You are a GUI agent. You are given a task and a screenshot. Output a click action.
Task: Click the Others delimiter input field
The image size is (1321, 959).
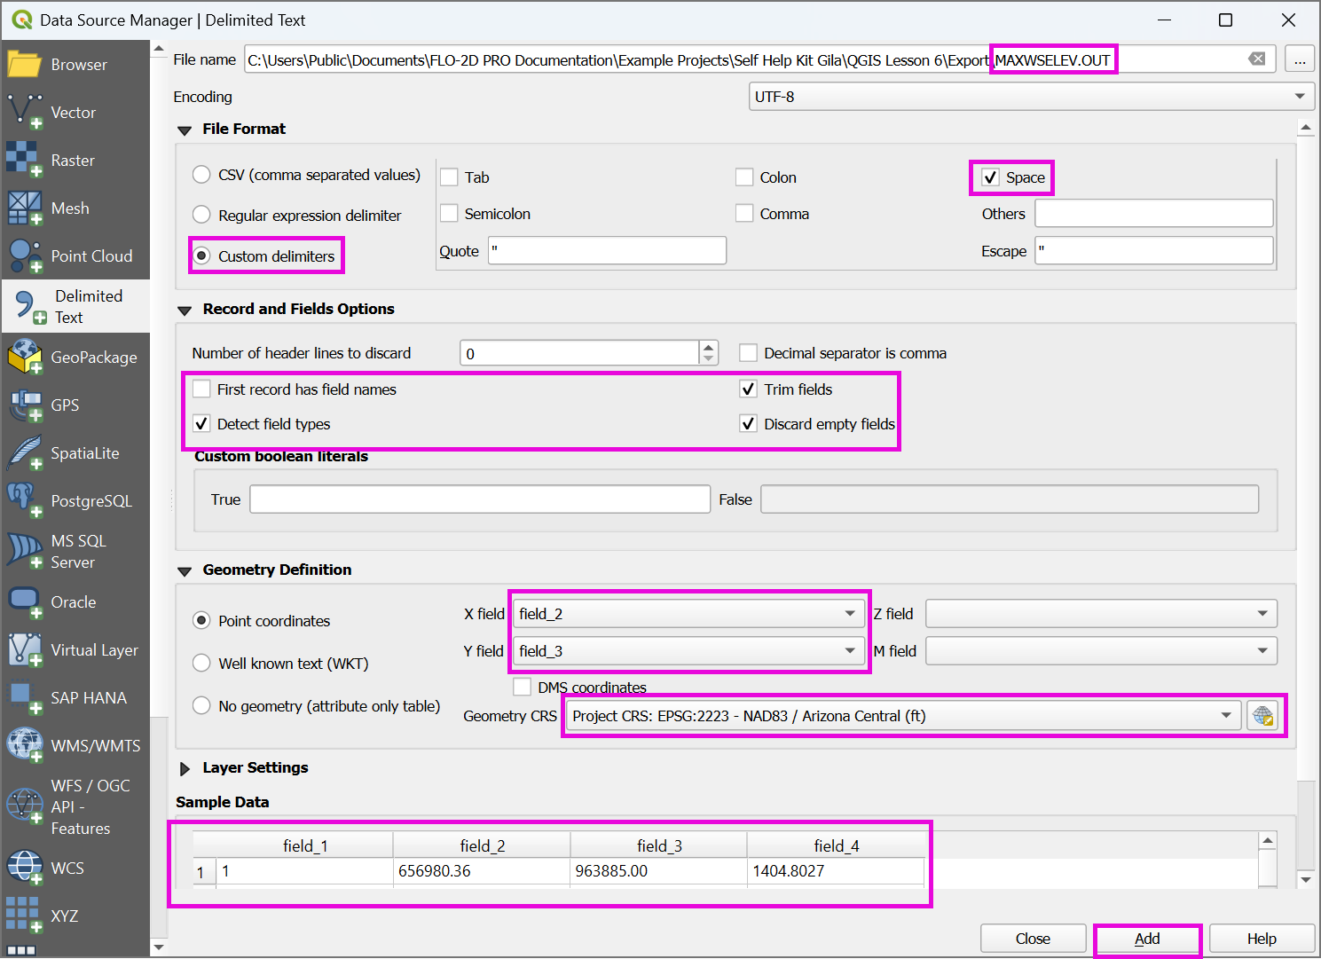pyautogui.click(x=1153, y=214)
